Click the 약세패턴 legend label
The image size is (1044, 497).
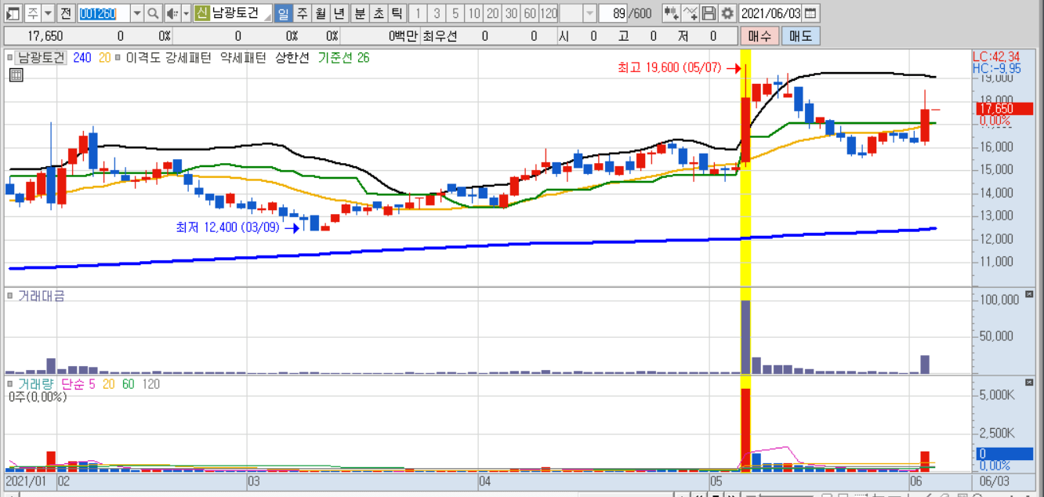click(x=243, y=57)
